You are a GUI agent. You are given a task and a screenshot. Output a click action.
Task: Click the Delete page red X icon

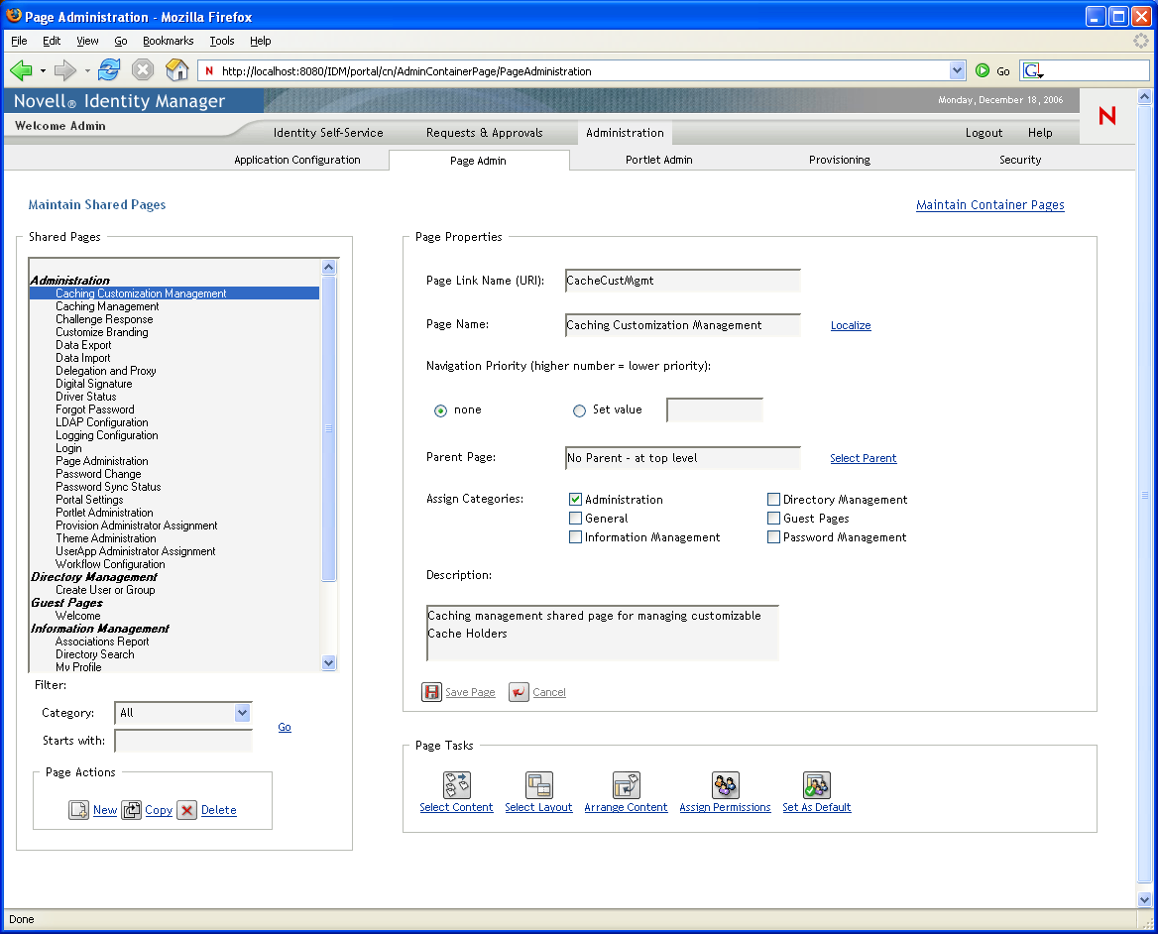[x=187, y=810]
